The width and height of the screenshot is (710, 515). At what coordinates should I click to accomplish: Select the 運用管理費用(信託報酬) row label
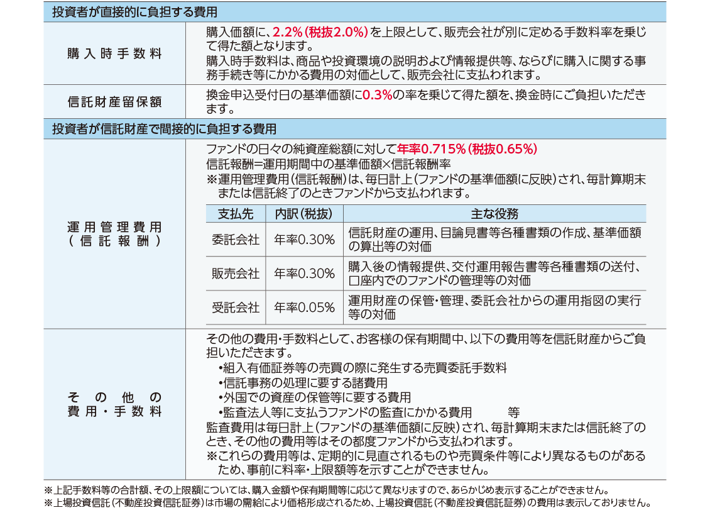(114, 234)
